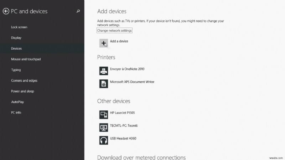Click the USB Headset H360 headphones icon
This screenshot has height=160, width=285.
coord(104,140)
